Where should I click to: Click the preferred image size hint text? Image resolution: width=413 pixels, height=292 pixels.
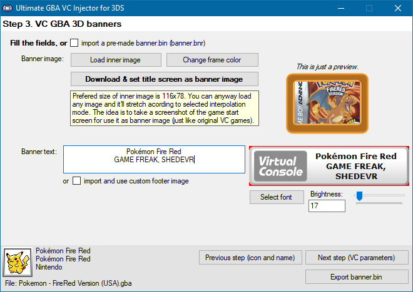pyautogui.click(x=165, y=108)
